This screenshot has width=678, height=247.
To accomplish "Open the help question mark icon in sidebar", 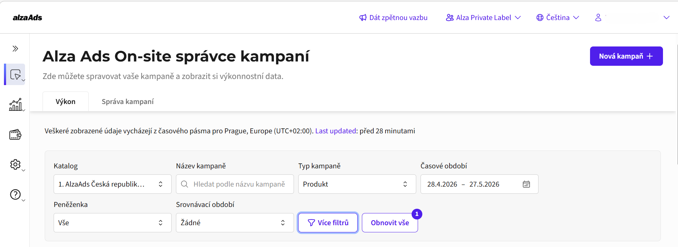I will tap(15, 194).
